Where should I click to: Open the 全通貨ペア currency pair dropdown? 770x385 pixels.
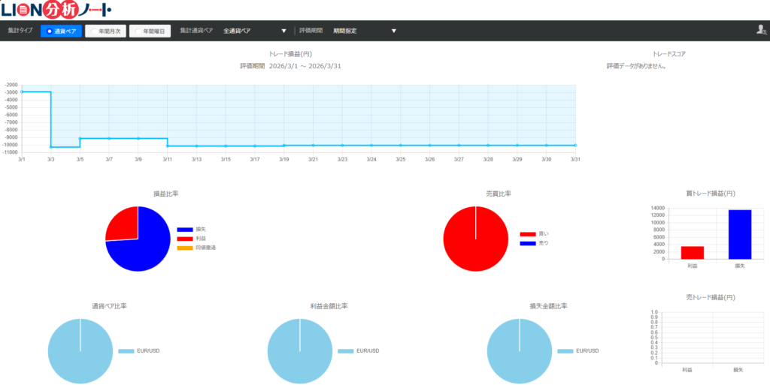point(255,31)
